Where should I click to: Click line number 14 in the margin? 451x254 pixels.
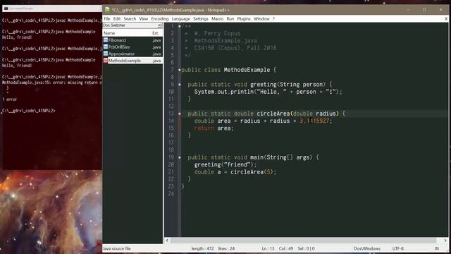(x=171, y=121)
